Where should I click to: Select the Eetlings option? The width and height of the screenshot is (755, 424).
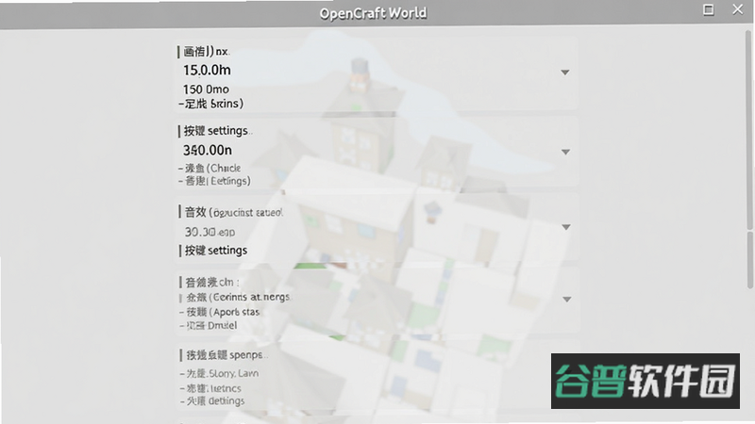coord(214,181)
